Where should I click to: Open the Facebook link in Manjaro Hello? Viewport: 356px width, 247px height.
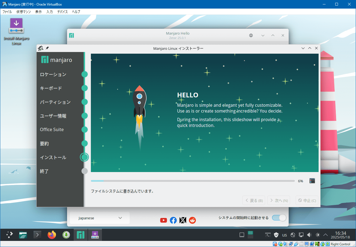click(x=173, y=220)
